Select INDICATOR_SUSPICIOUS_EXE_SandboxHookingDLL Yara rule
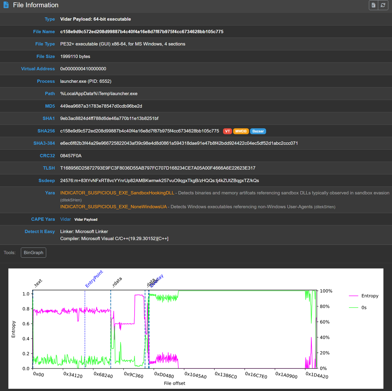The image size is (392, 391). [x=117, y=193]
